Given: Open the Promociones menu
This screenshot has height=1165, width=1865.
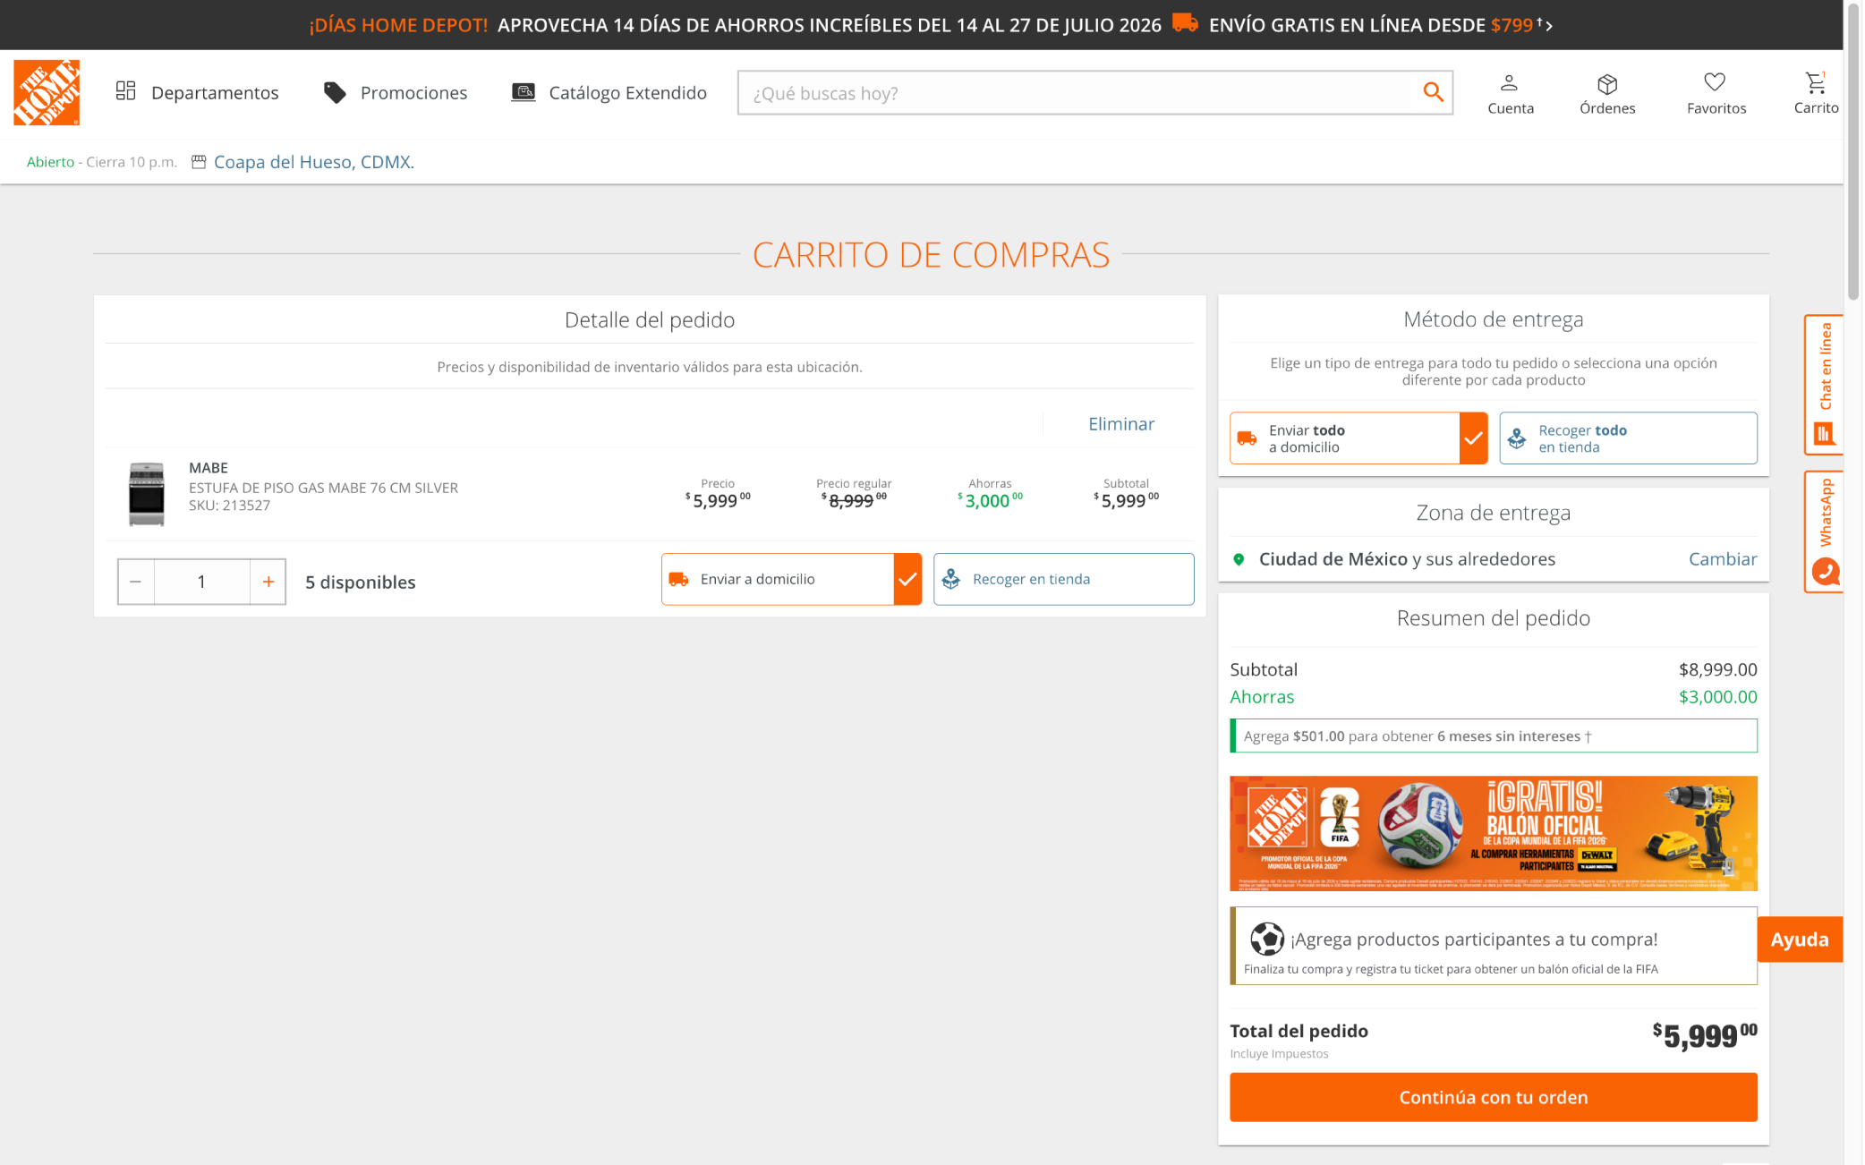Looking at the screenshot, I should pyautogui.click(x=395, y=92).
